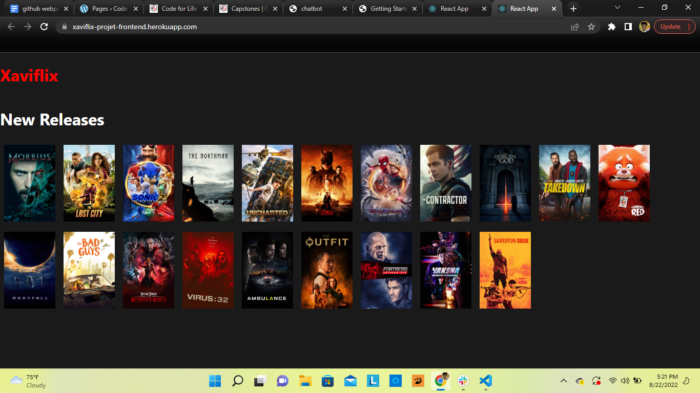Viewport: 700px width, 393px height.
Task: Bookmark this page with the star icon
Action: [591, 27]
